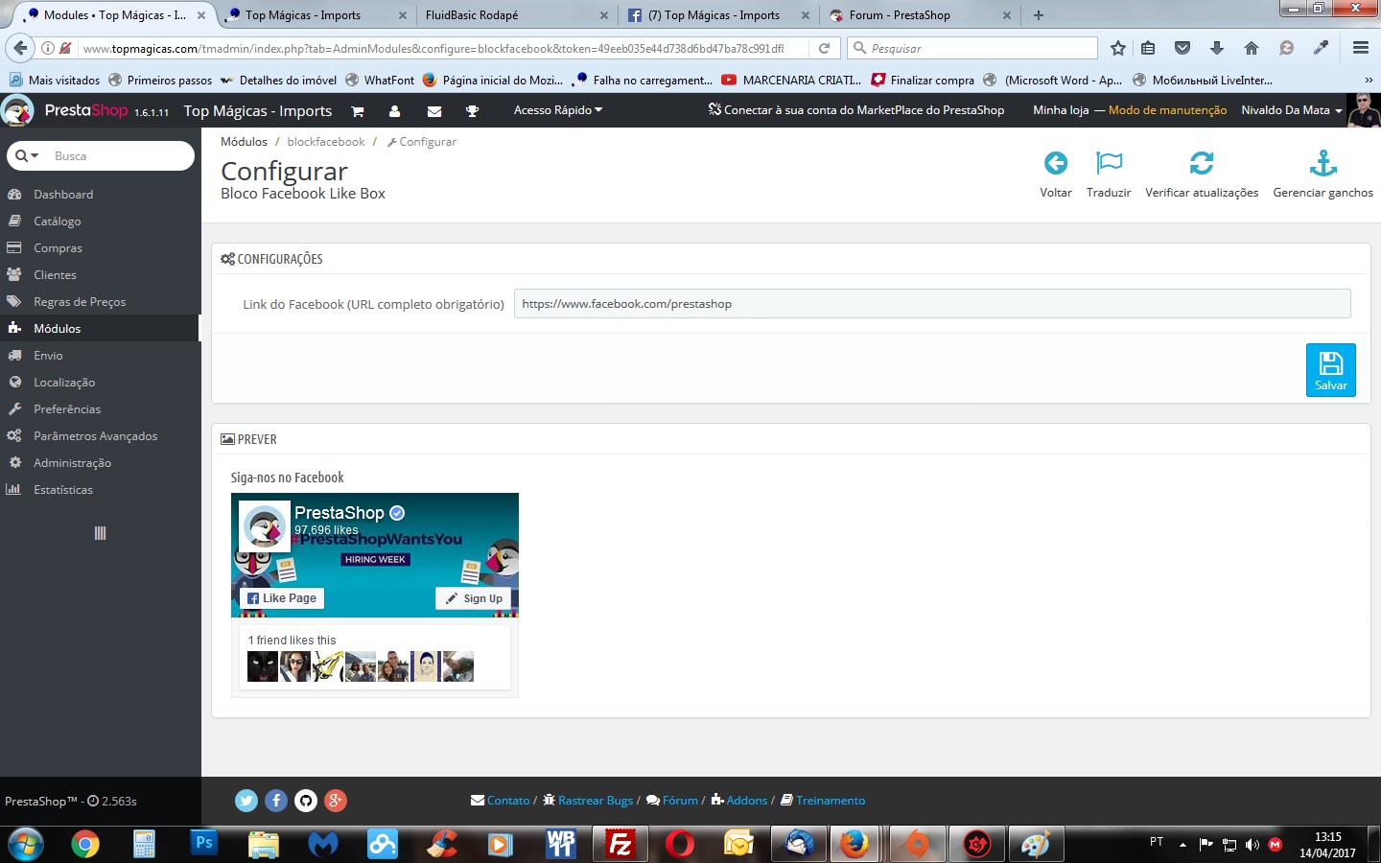This screenshot has height=863, width=1381.
Task: Expand the search type magnifier dropdown
Action: [27, 155]
